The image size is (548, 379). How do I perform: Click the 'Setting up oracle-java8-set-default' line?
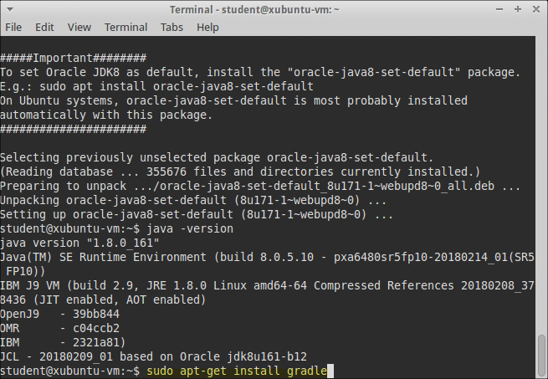pyautogui.click(x=197, y=214)
